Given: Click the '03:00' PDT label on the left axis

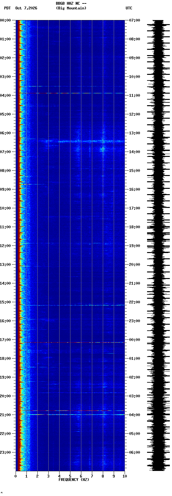Looking at the screenshot, I should coord(5,77).
